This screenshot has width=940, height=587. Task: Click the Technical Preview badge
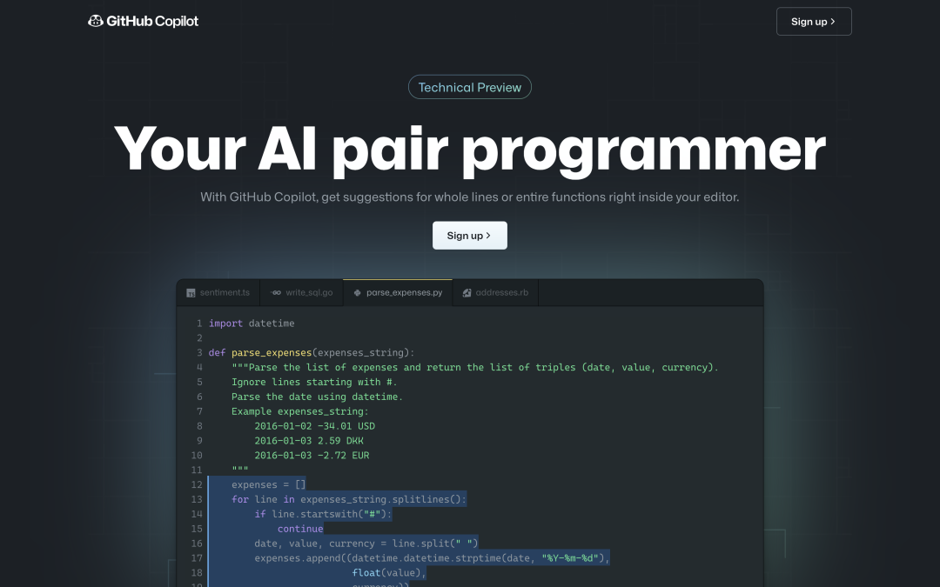(470, 87)
